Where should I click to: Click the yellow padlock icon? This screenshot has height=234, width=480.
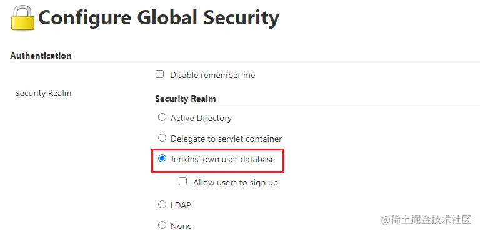22,18
